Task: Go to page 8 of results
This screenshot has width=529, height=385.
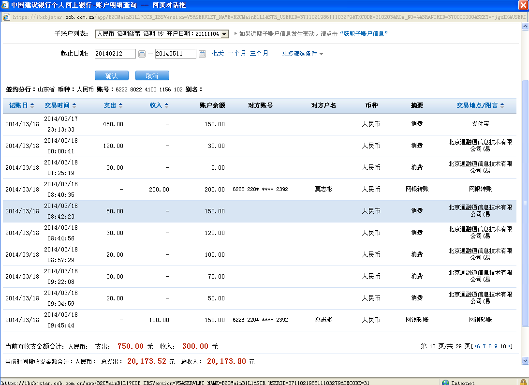Action: (490, 346)
